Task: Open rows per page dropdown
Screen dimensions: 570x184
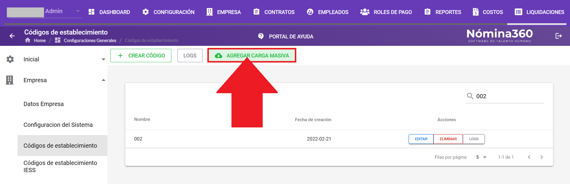Action: coord(481,157)
